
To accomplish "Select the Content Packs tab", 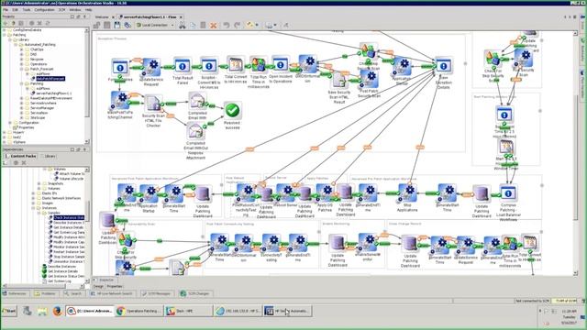I will (x=21, y=156).
